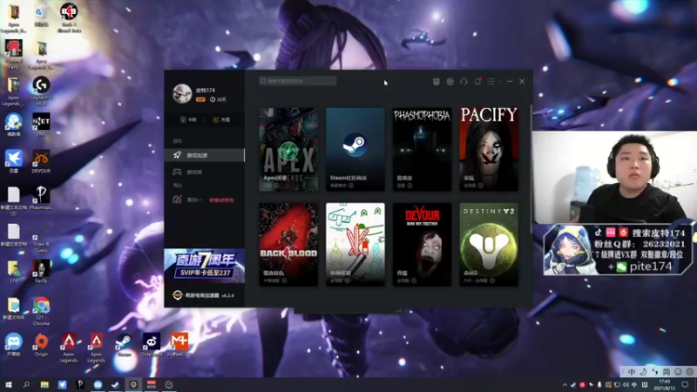Open the camera icon menu item with red label

[205, 200]
